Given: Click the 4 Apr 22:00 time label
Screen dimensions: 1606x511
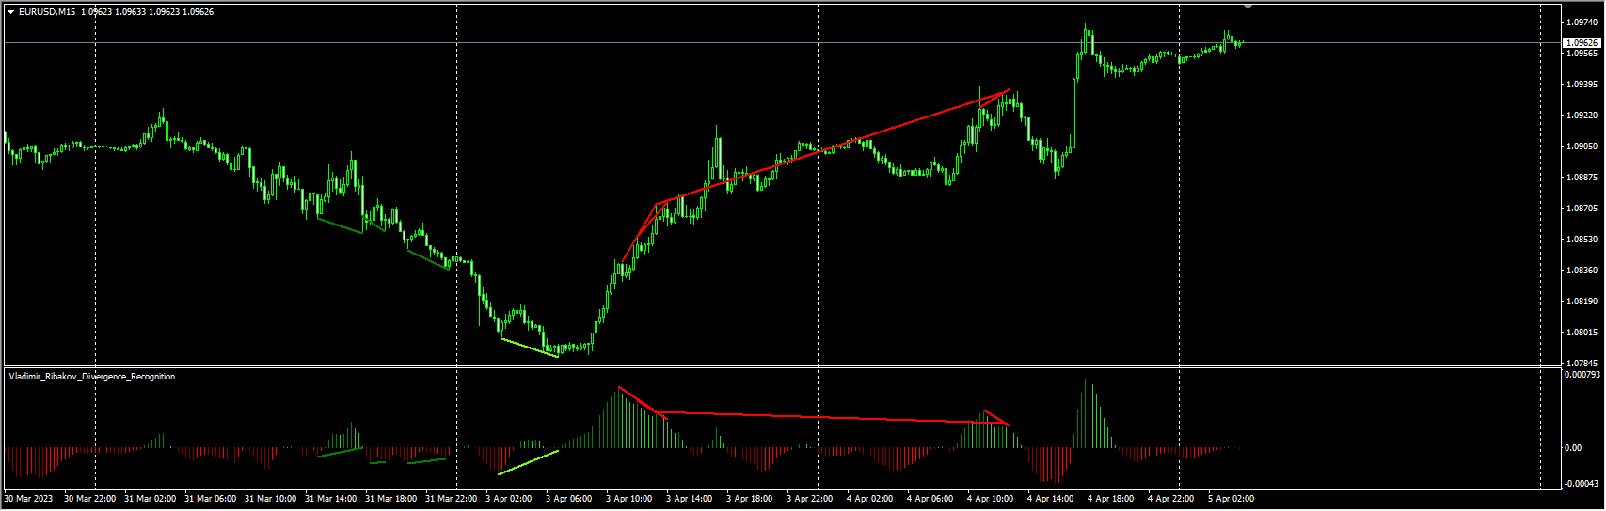Looking at the screenshot, I should pyautogui.click(x=1170, y=499).
